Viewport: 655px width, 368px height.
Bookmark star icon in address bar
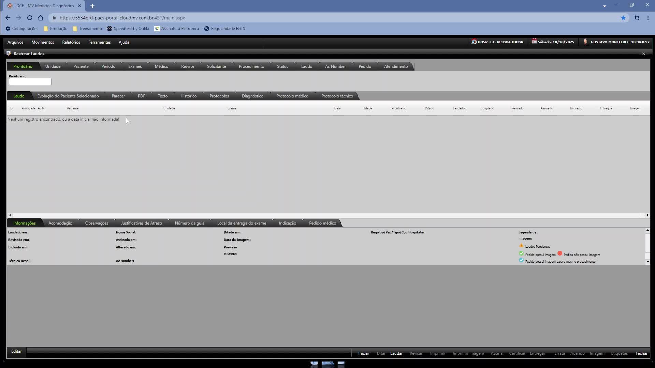pyautogui.click(x=623, y=18)
